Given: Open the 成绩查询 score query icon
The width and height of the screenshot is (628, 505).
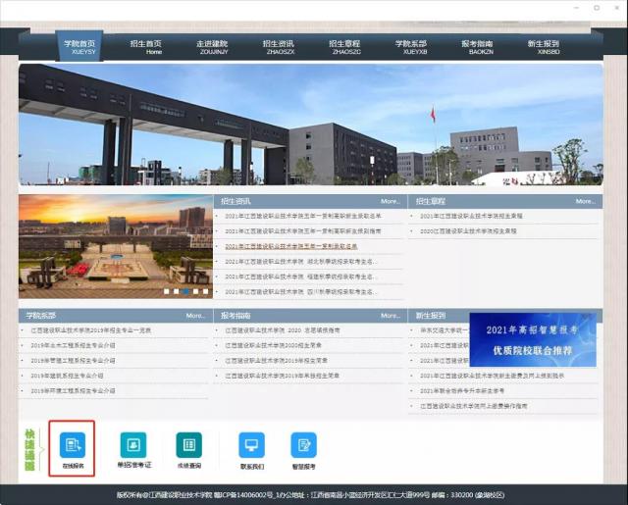Looking at the screenshot, I should 188,446.
